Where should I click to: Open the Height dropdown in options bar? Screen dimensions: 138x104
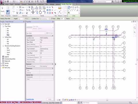pyautogui.click(x=21, y=19)
